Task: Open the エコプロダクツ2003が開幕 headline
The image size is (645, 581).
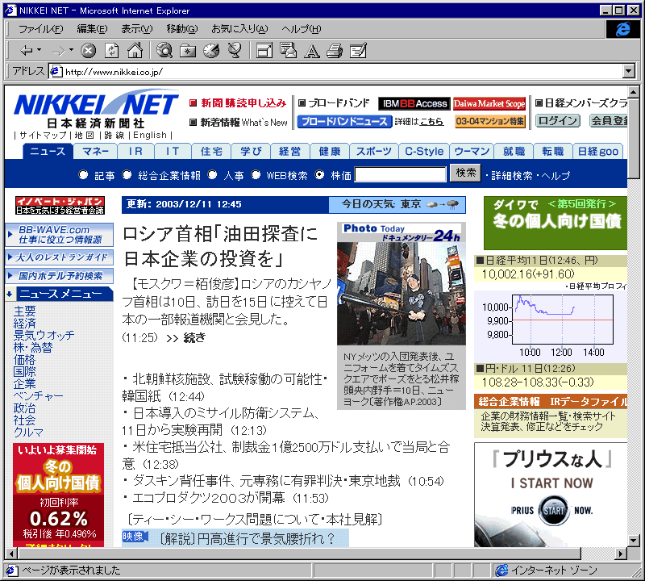Action: point(209,498)
